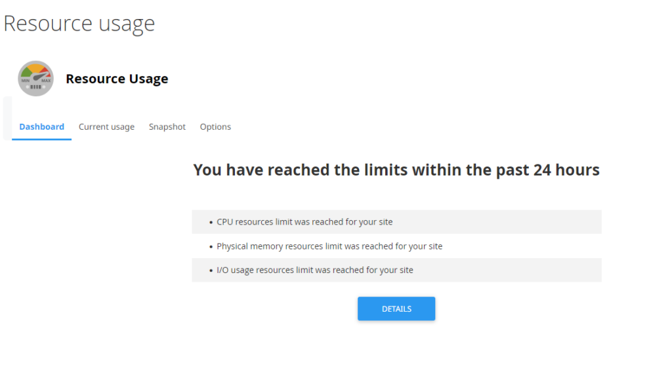
Task: Go to the Options tab
Action: click(x=215, y=126)
